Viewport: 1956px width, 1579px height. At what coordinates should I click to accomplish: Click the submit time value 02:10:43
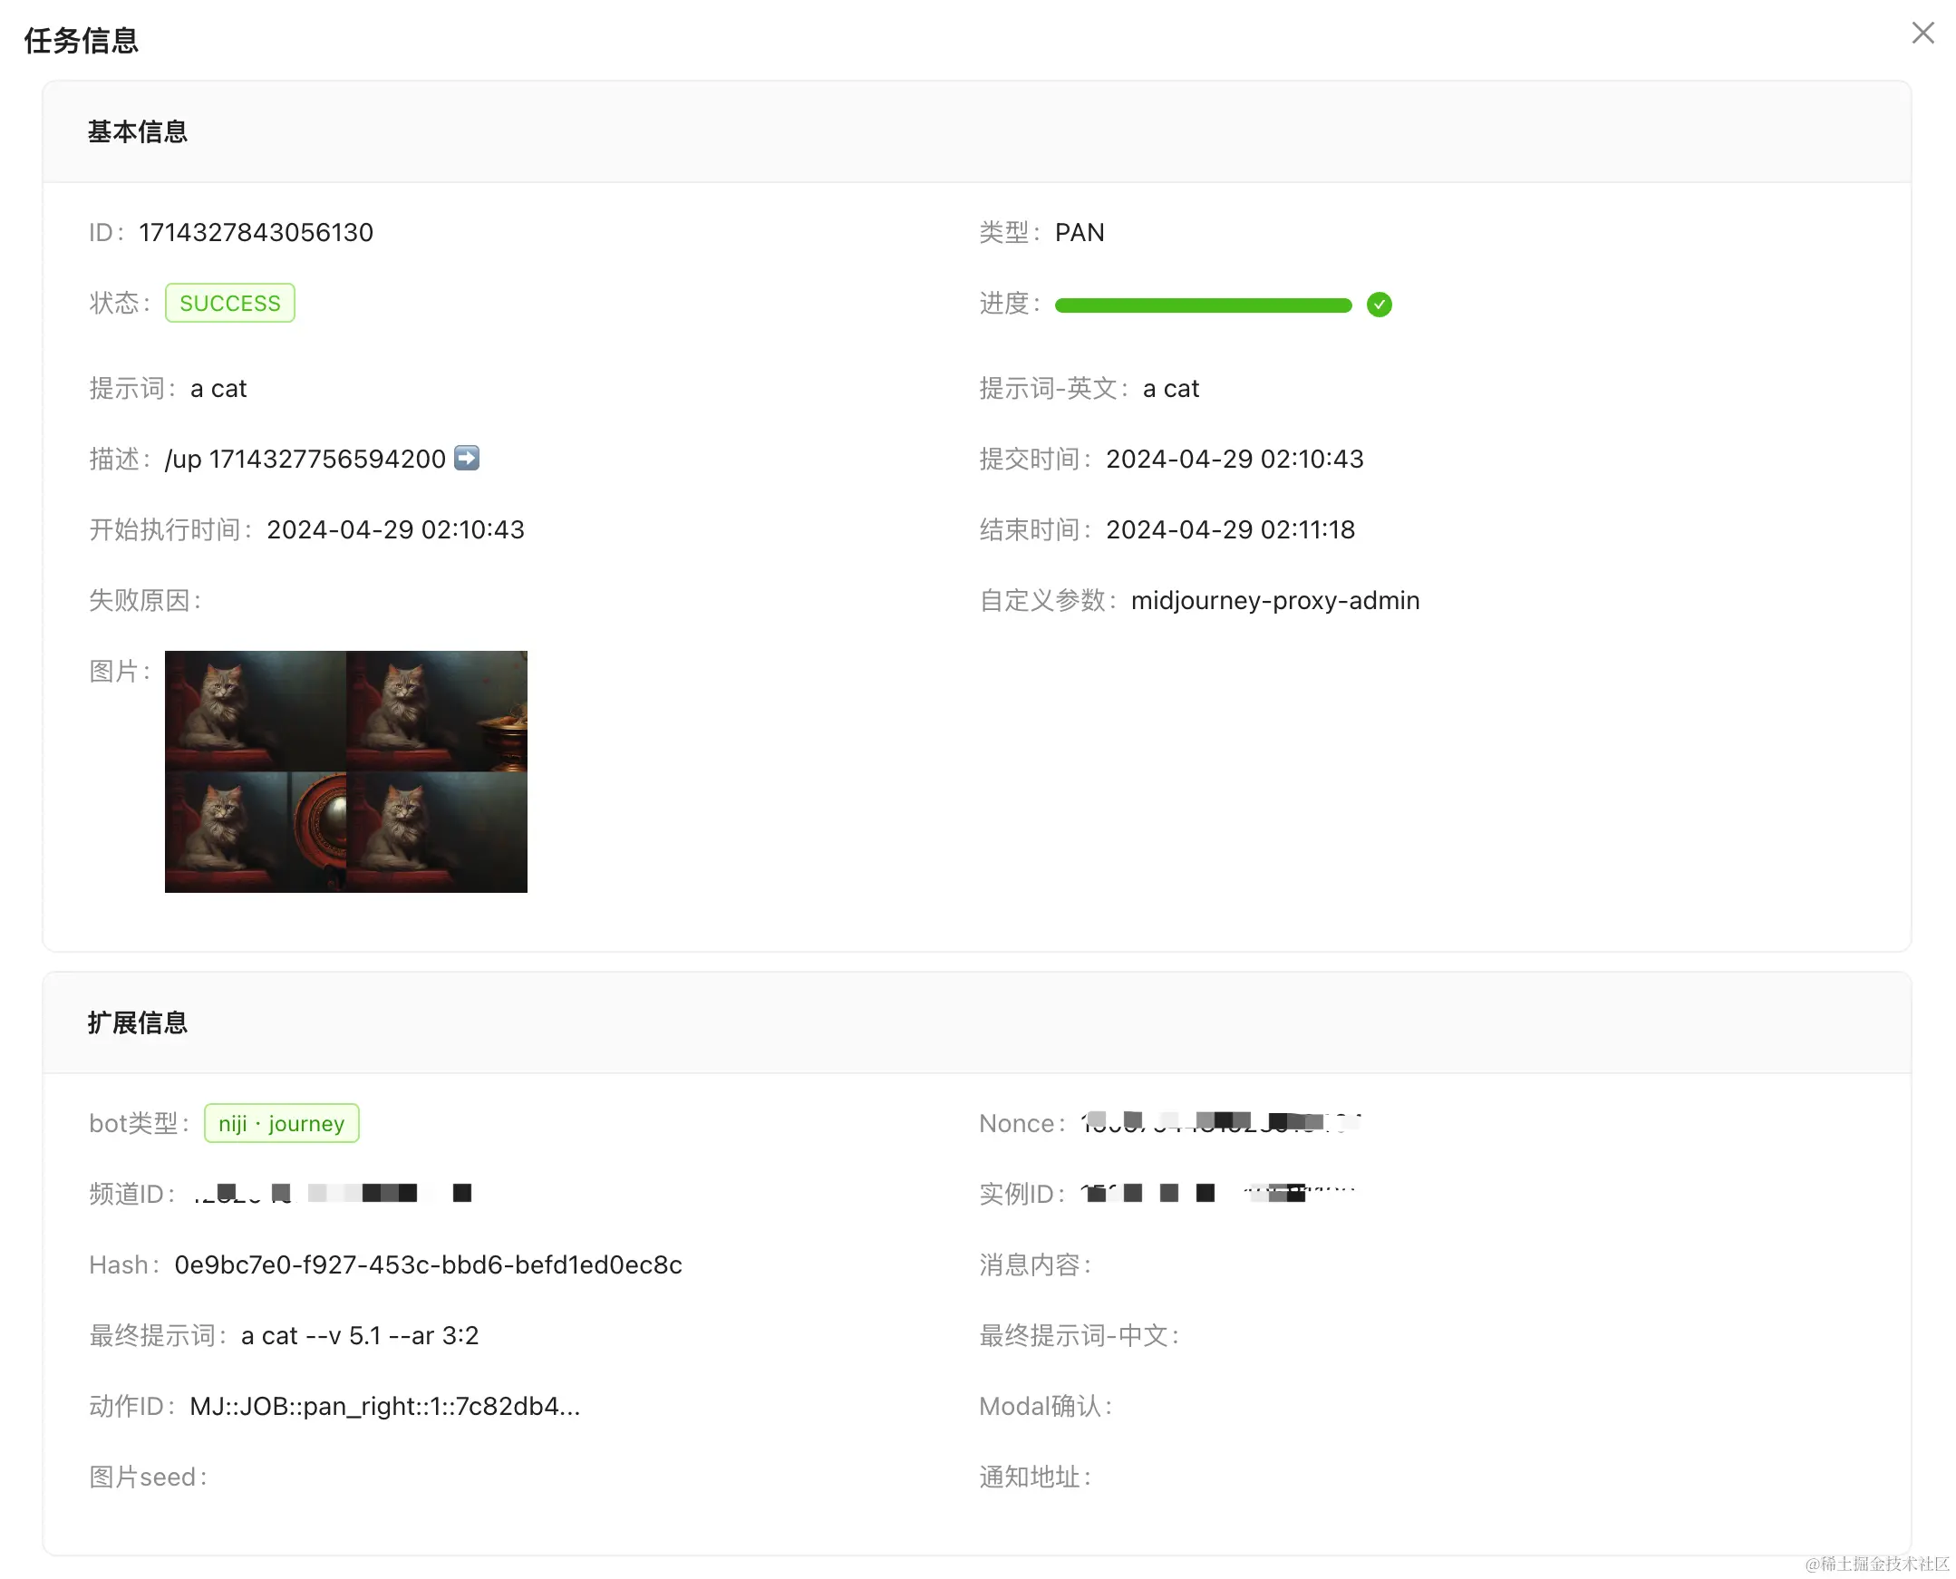1234,460
